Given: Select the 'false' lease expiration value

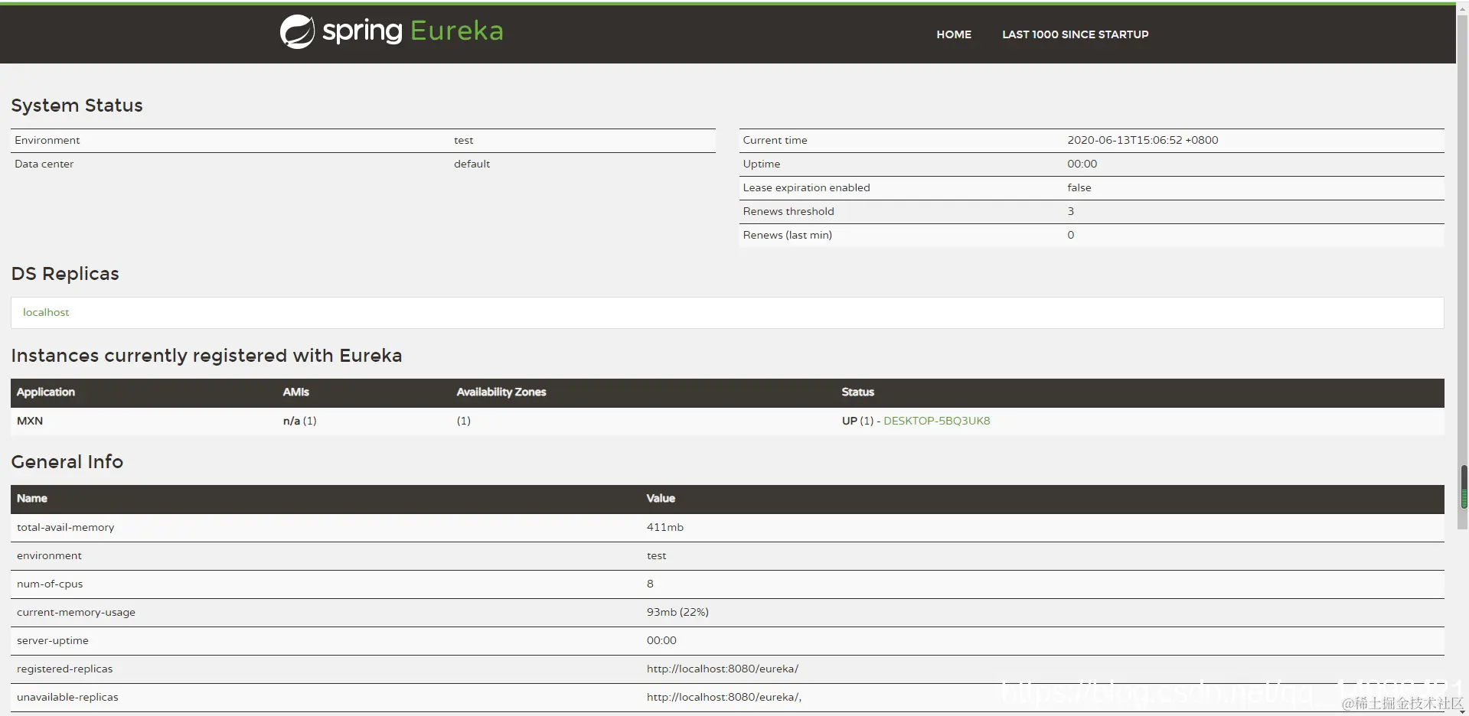Looking at the screenshot, I should [1079, 187].
